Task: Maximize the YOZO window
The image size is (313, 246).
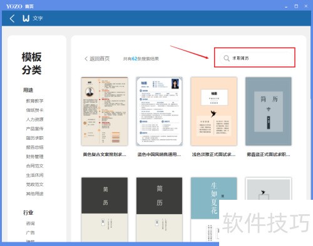Action: [296, 6]
